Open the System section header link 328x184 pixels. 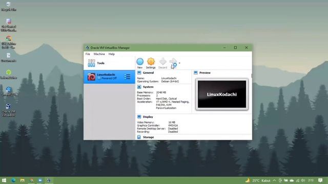point(148,87)
